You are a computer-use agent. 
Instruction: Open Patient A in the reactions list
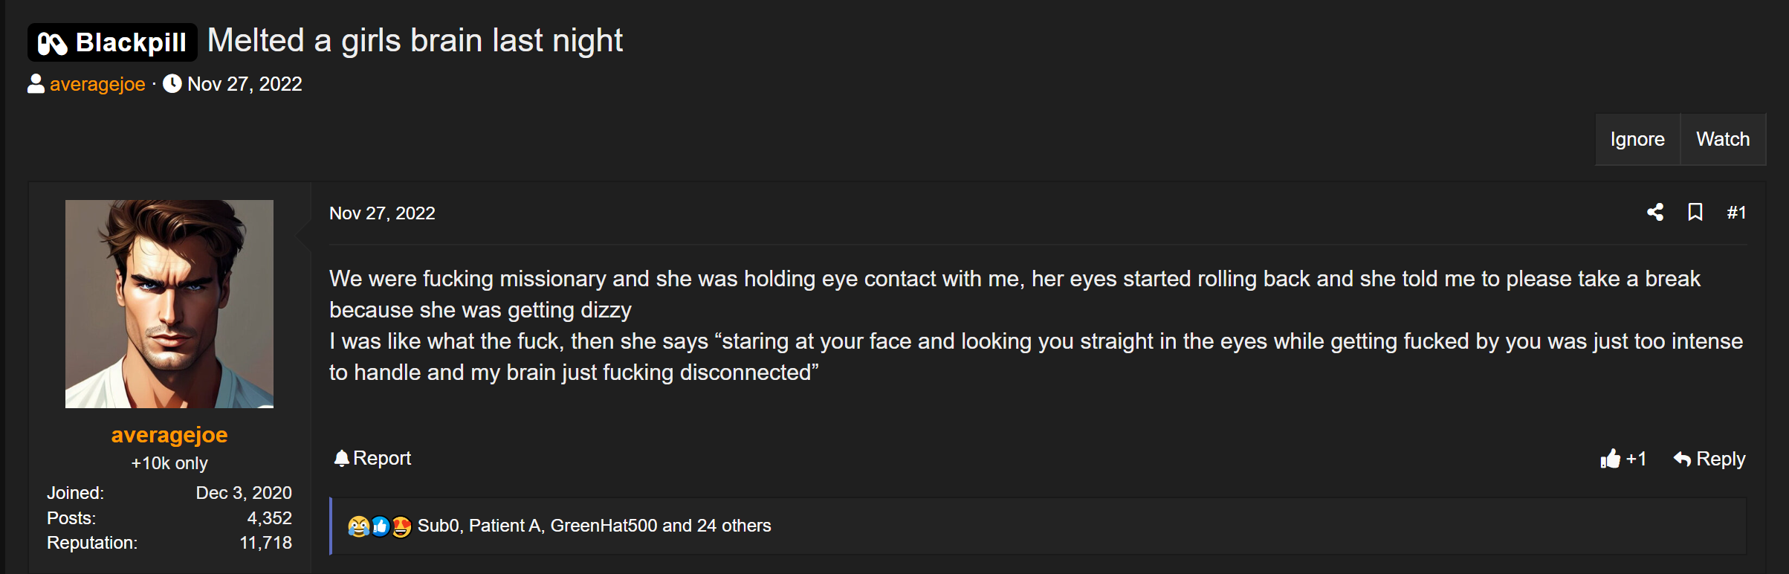(x=505, y=526)
